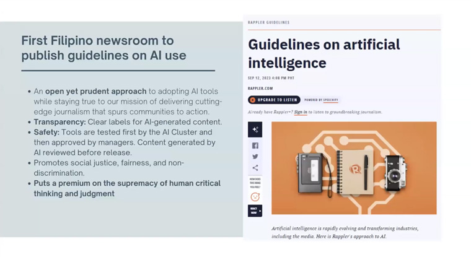
Task: Select the mood reaction smiley face
Action: tap(255, 197)
